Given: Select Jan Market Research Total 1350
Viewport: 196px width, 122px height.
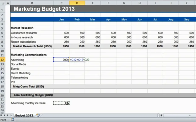Looking at the screenshot, I should (x=61, y=46).
